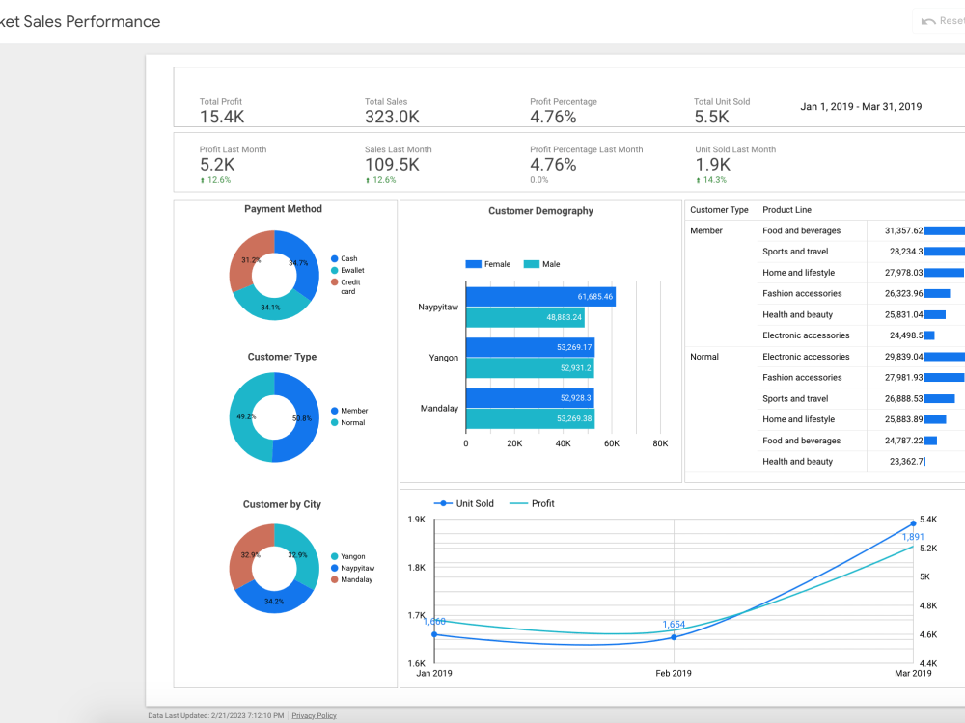
Task: Click the 23,362.7 Health and beauty value
Action: 906,461
